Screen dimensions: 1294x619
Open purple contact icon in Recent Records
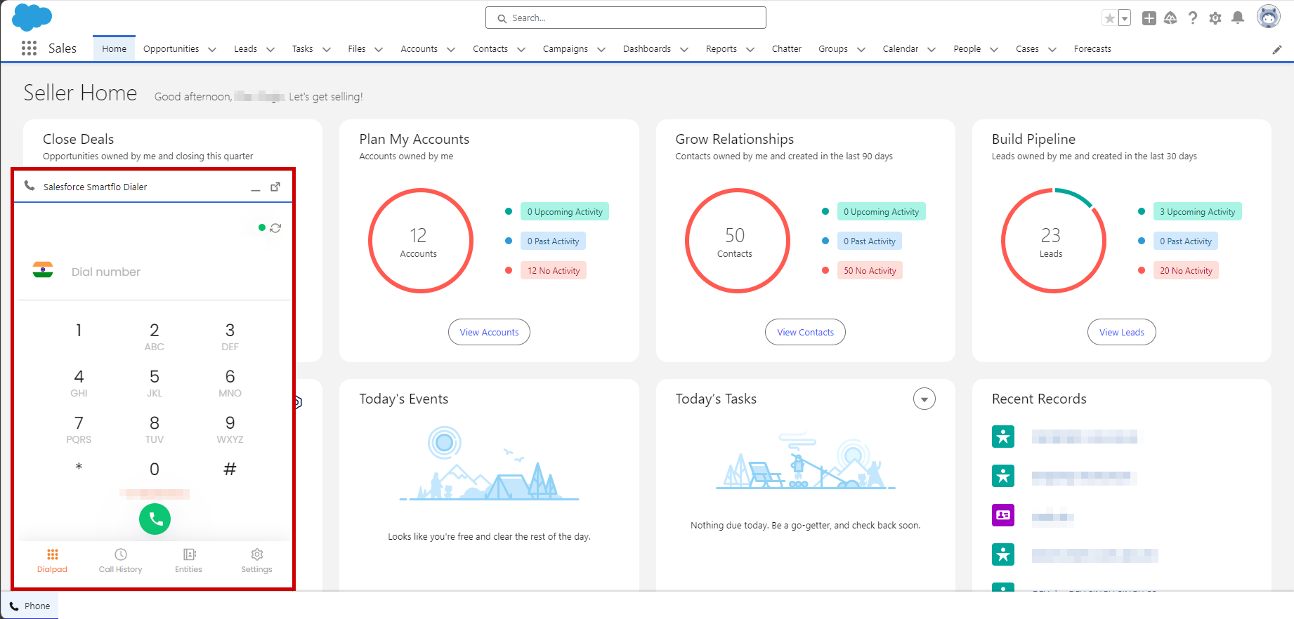tap(1003, 515)
